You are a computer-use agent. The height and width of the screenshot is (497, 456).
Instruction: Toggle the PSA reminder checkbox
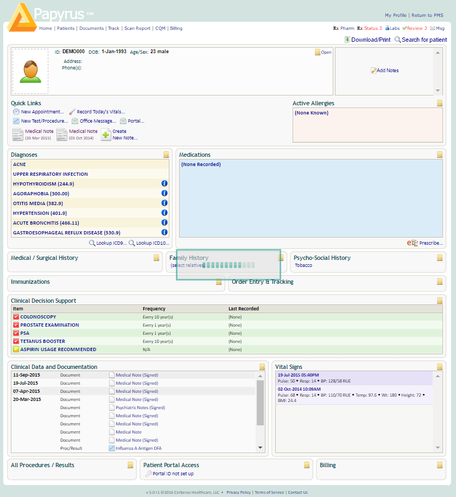[16, 333]
